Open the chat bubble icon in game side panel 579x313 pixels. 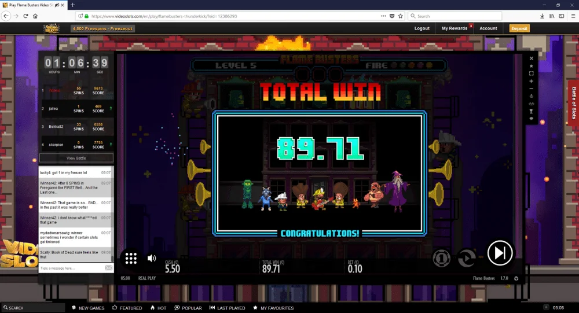(x=532, y=119)
